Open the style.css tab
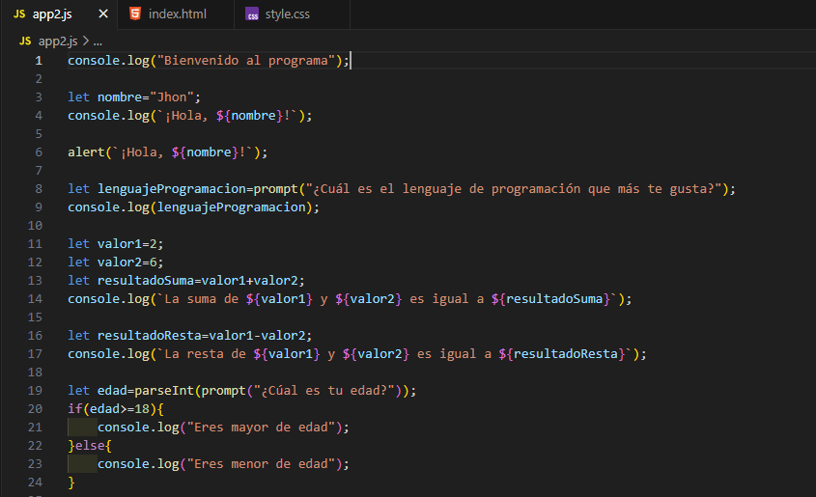 [292, 14]
